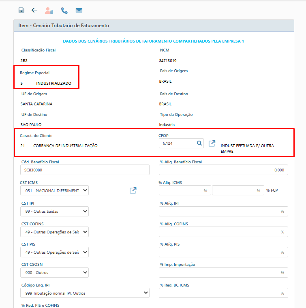Expand the CST IPI dropdown
This screenshot has width=306, height=308.
click(x=54, y=211)
